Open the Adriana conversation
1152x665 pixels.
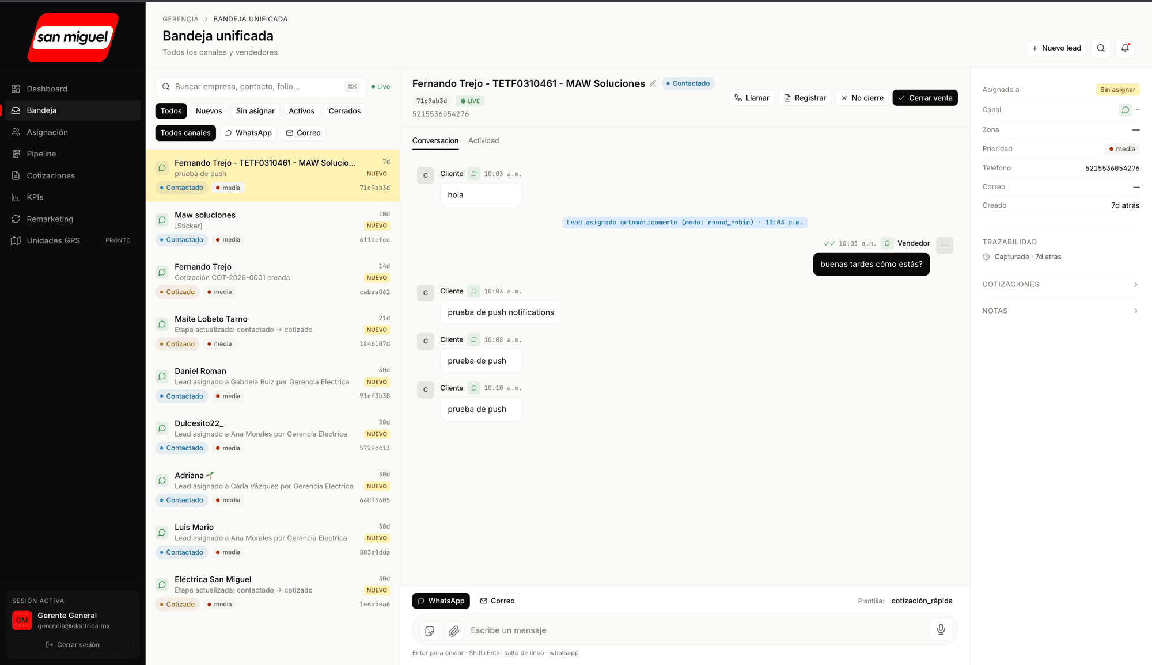click(x=273, y=488)
